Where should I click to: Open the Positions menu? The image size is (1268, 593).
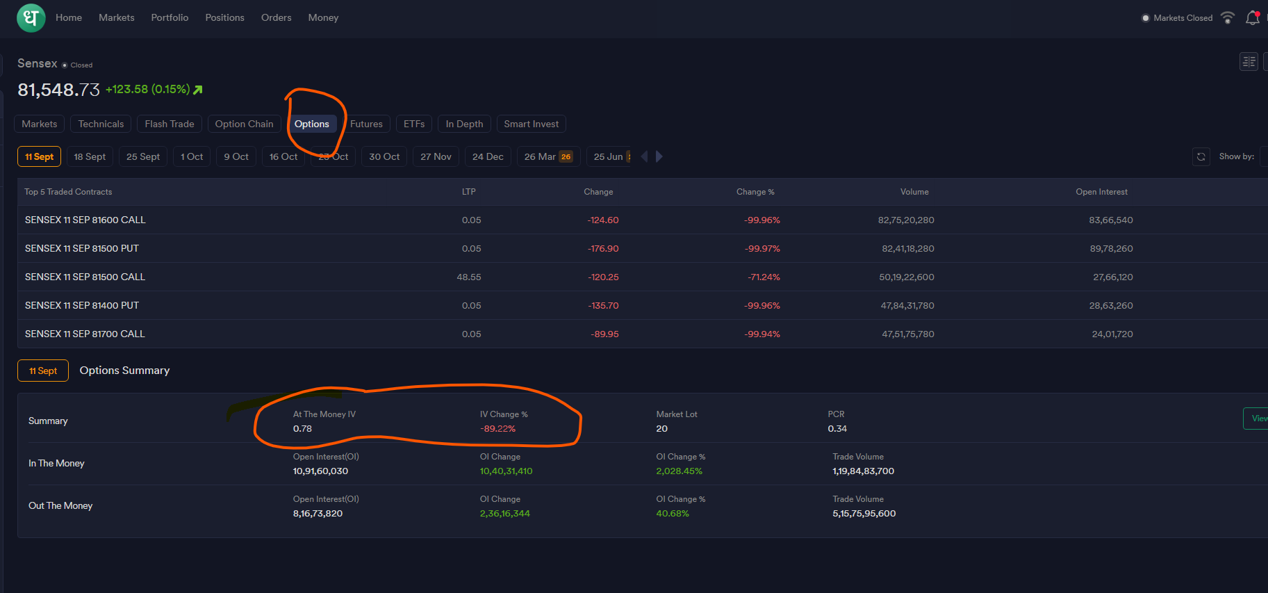225,17
